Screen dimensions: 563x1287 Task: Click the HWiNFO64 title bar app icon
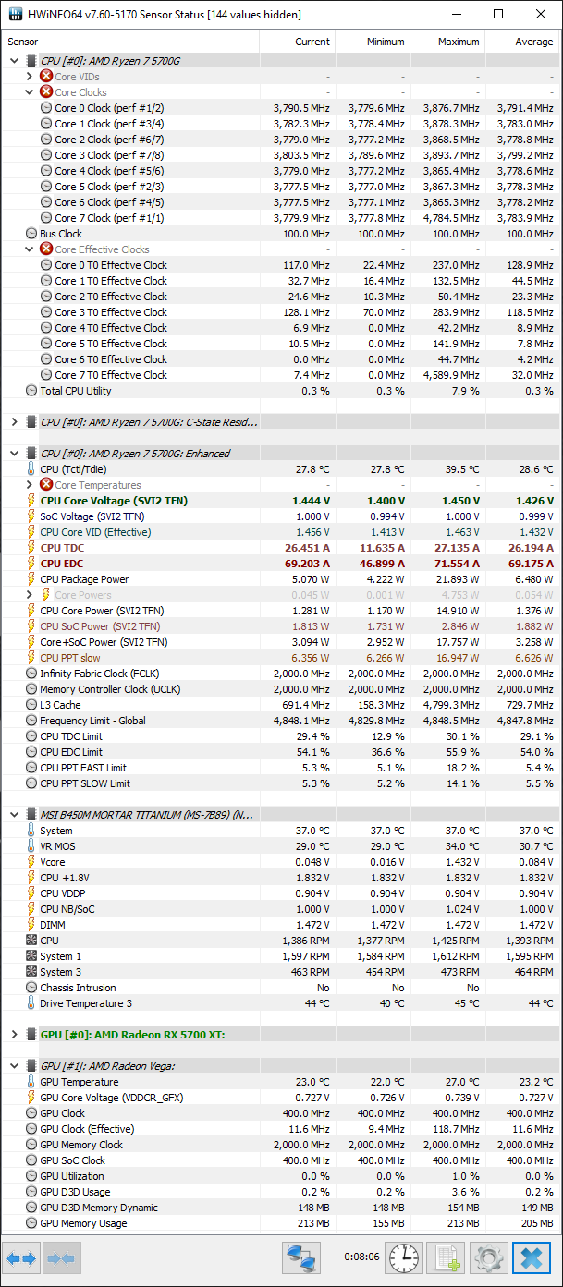click(16, 14)
